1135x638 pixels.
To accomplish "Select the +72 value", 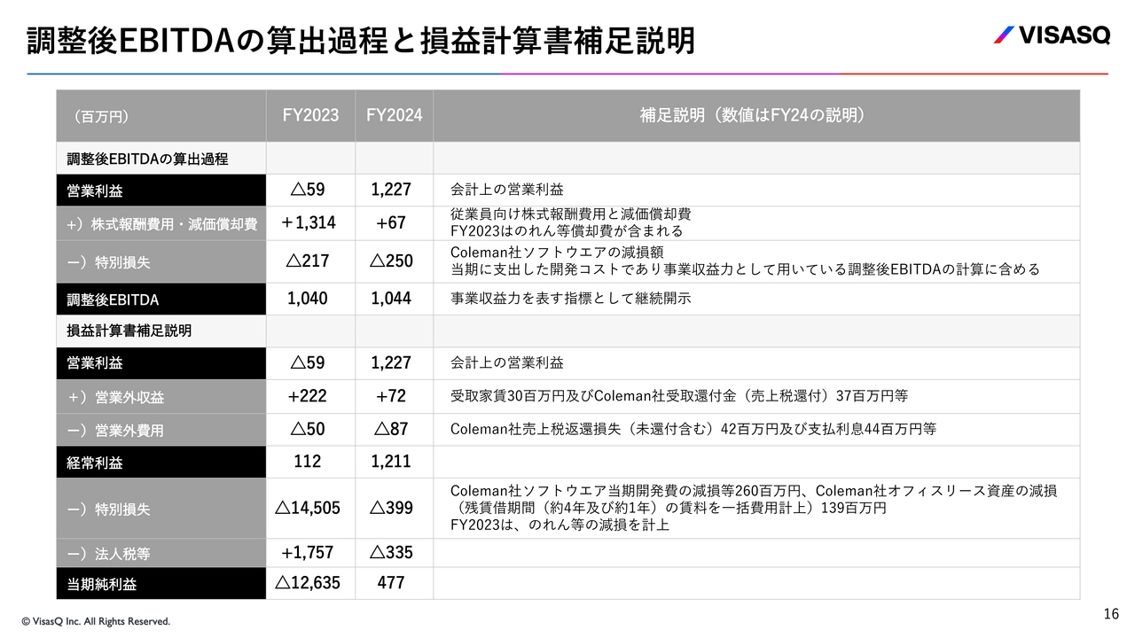I will [391, 396].
